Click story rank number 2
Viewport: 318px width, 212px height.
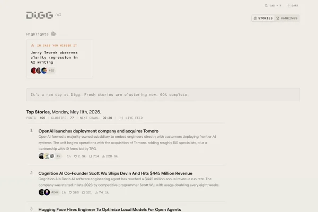click(x=31, y=173)
